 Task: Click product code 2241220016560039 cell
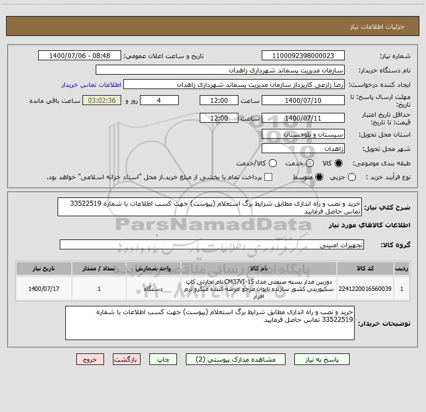coord(365,289)
